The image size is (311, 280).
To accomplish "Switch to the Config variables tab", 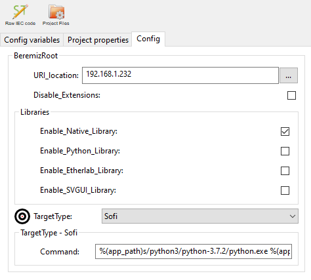I will pos(32,40).
